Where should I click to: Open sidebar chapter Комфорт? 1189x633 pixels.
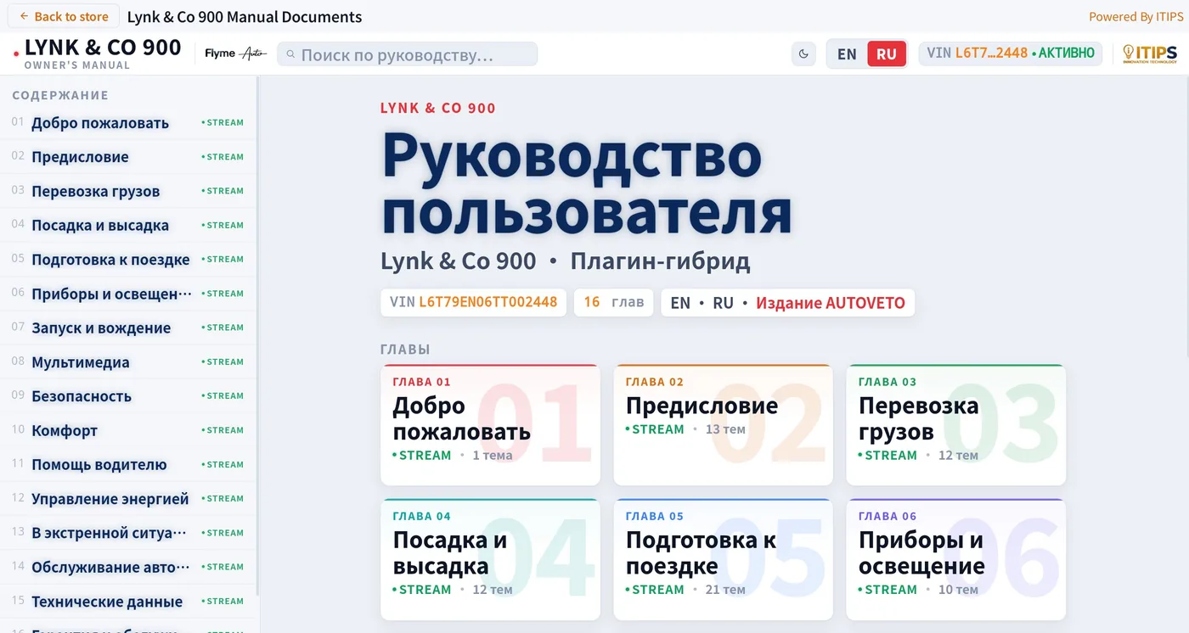tap(128, 430)
